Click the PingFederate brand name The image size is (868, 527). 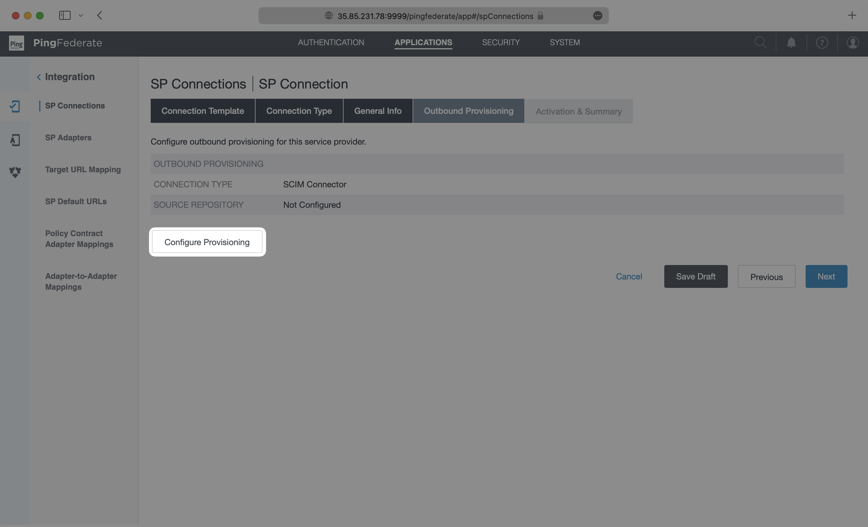pyautogui.click(x=68, y=43)
